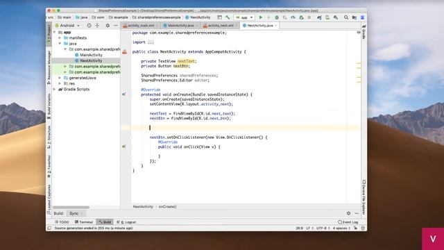Switch to the MainActivity.java tab
The image size is (444, 250).
click(x=180, y=26)
